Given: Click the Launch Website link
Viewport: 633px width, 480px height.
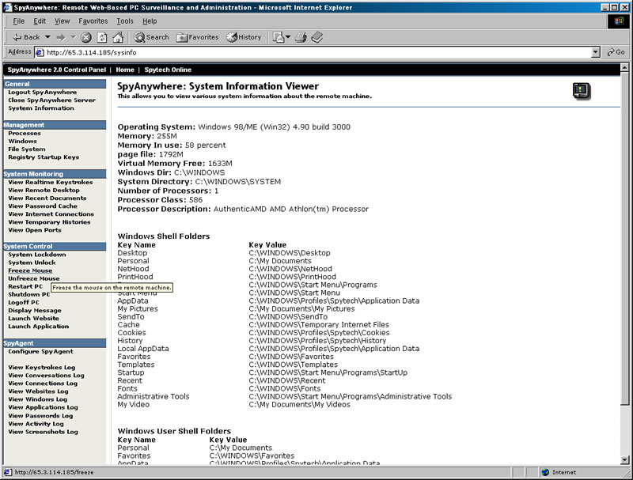Looking at the screenshot, I should 33,318.
